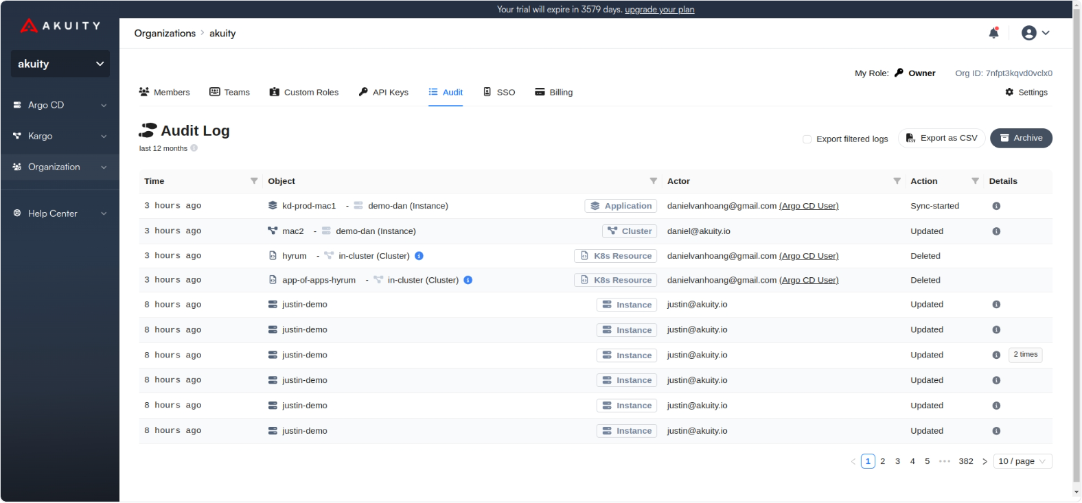Image resolution: width=1082 pixels, height=503 pixels.
Task: Switch to the Teams tab
Action: [229, 92]
